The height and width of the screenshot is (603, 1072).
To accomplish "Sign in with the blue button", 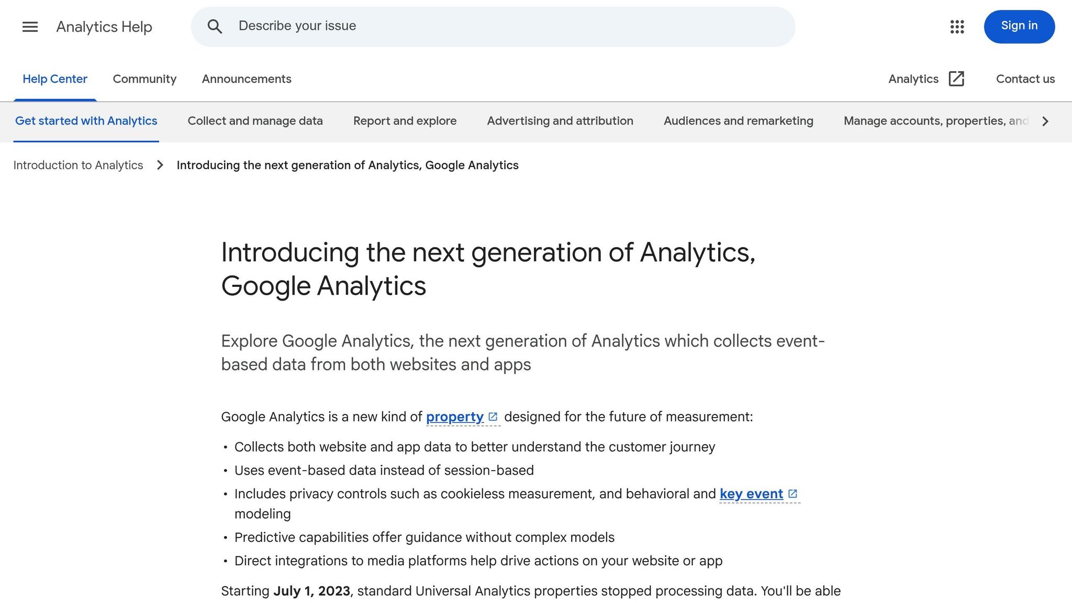I will (1019, 27).
